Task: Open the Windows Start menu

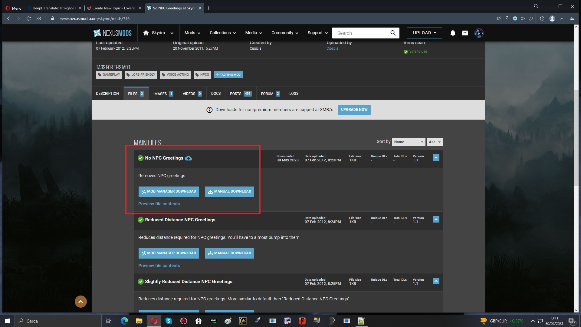Action: 7,321
